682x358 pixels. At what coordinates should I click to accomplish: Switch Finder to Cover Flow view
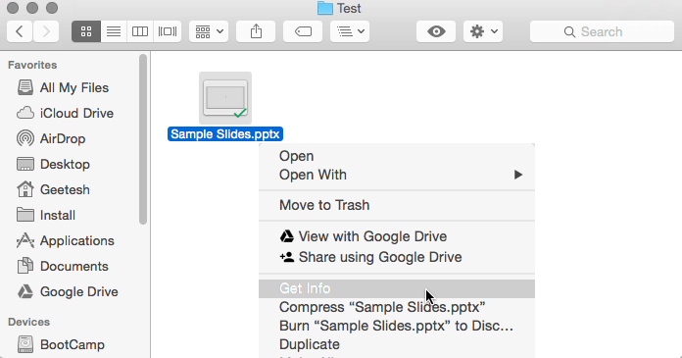[x=167, y=31]
